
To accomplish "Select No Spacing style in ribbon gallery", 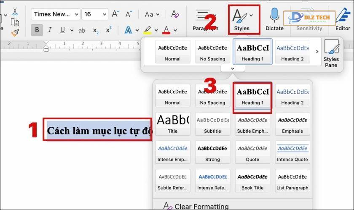I will coord(212,52).
